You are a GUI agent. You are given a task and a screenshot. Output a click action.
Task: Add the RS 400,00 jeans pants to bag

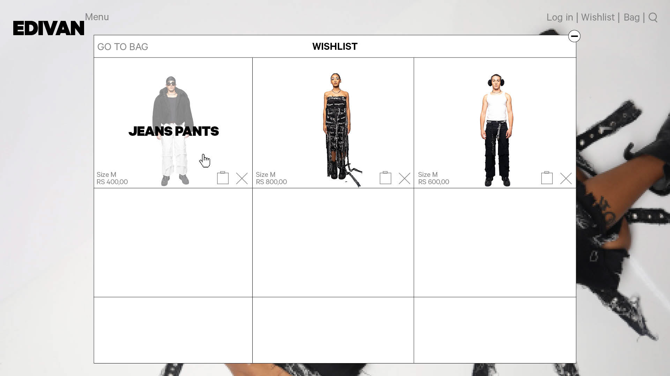[223, 178]
